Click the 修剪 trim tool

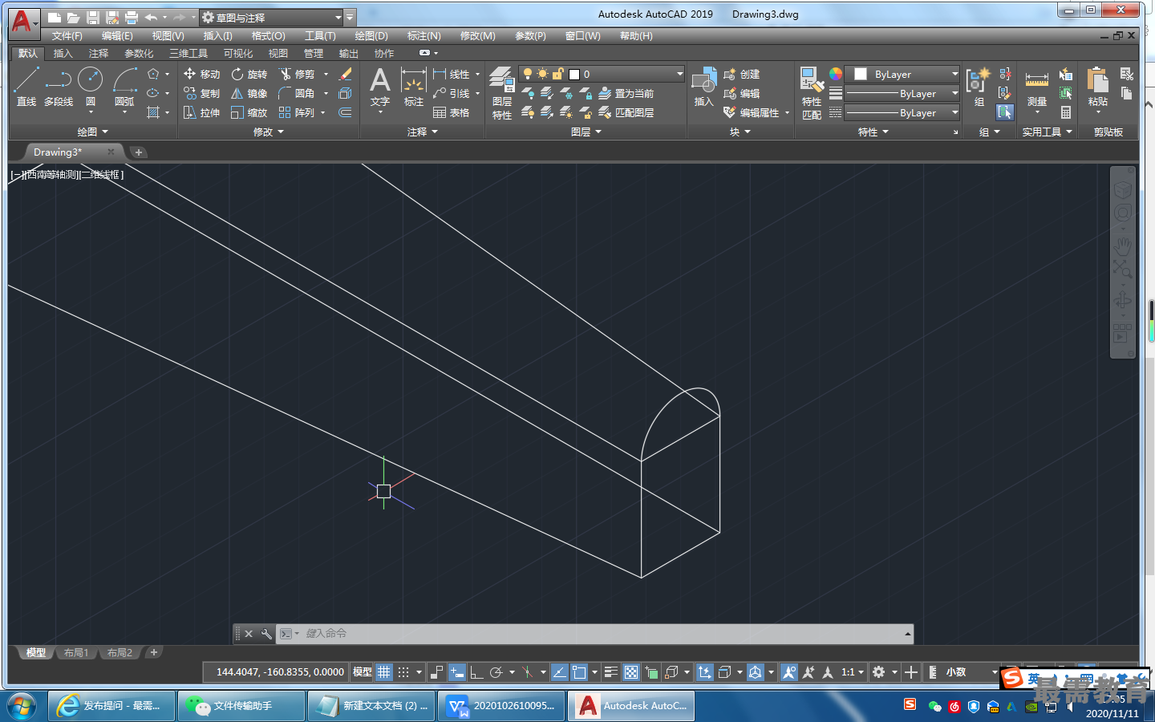(x=297, y=74)
